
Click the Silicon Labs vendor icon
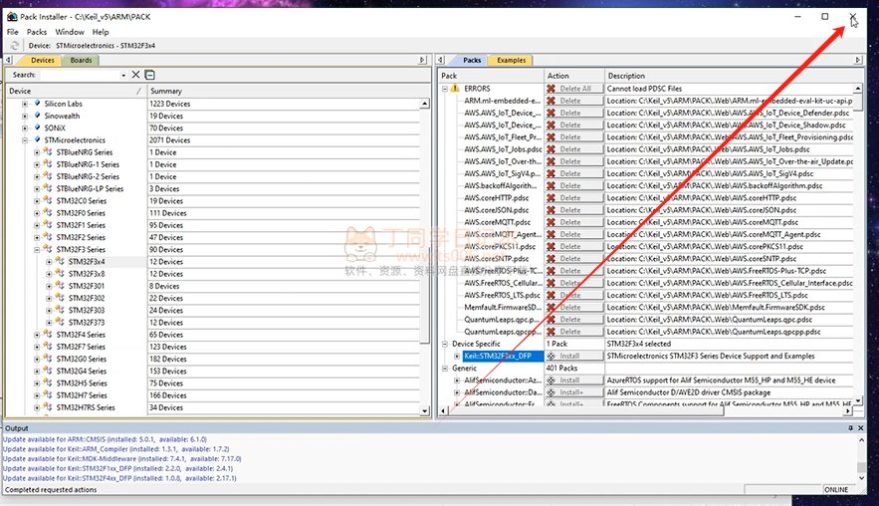[x=37, y=104]
